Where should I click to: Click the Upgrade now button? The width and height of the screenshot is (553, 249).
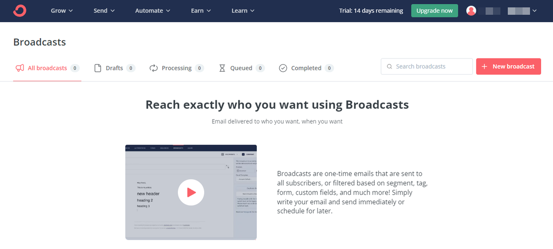tap(435, 11)
